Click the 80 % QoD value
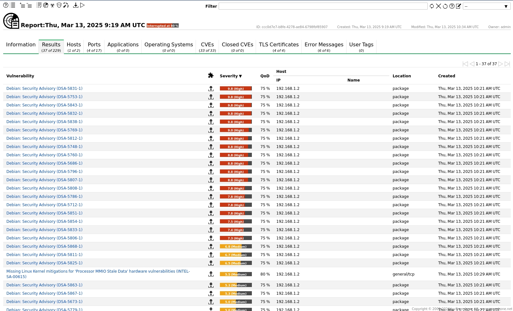 tap(265, 274)
